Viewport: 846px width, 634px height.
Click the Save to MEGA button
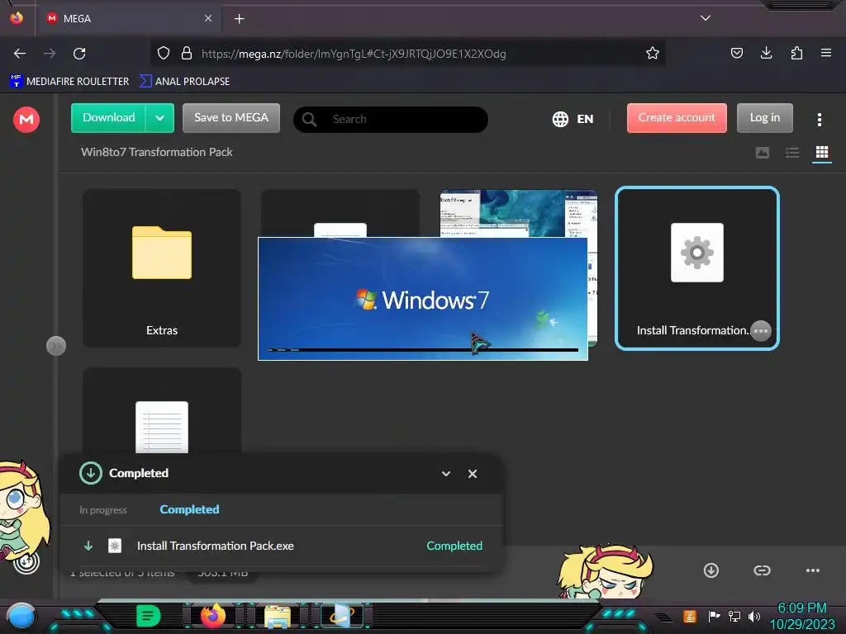[x=231, y=117]
